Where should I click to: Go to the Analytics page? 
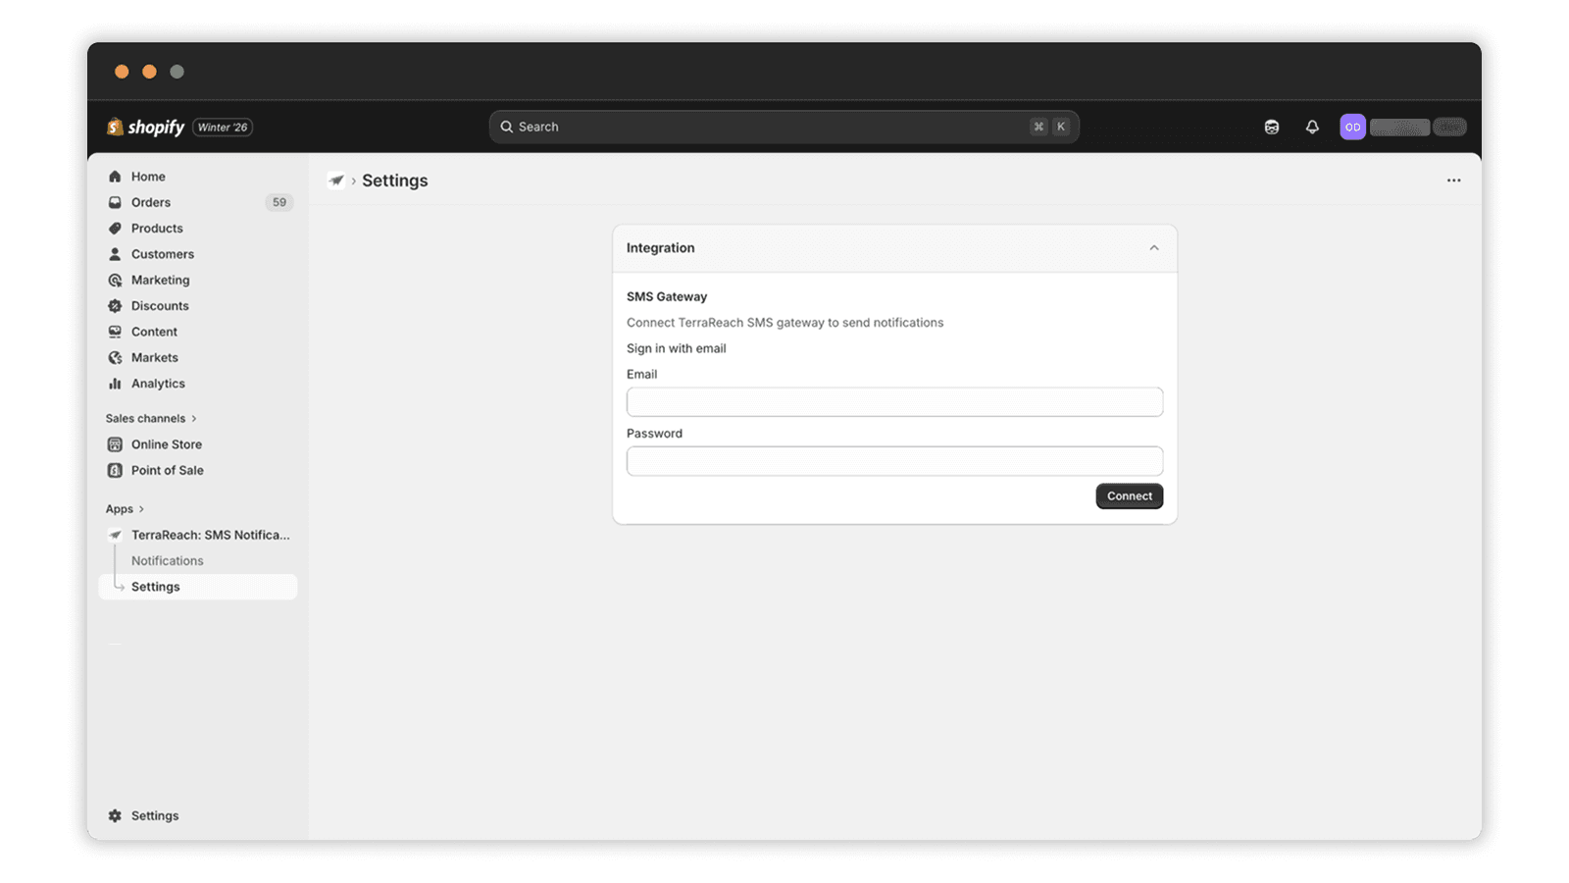point(158,384)
